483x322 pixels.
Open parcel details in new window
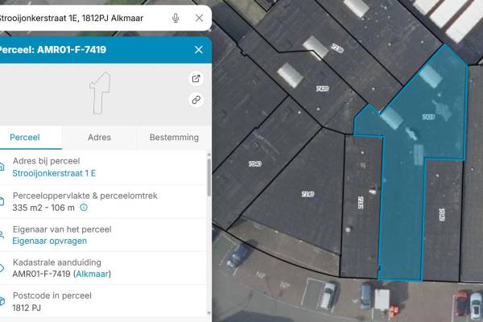point(196,79)
